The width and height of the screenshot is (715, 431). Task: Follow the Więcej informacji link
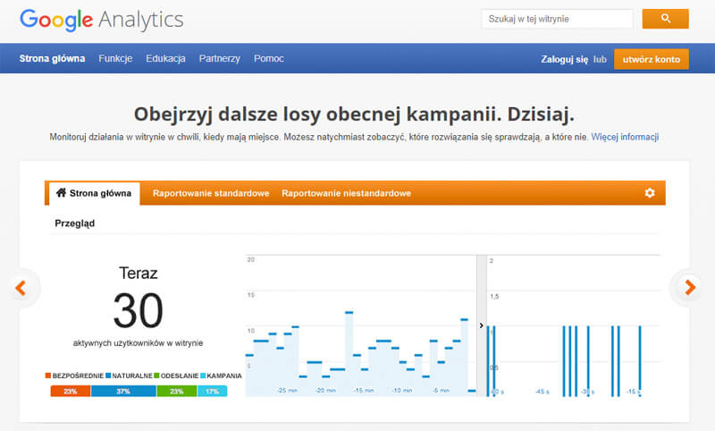625,138
